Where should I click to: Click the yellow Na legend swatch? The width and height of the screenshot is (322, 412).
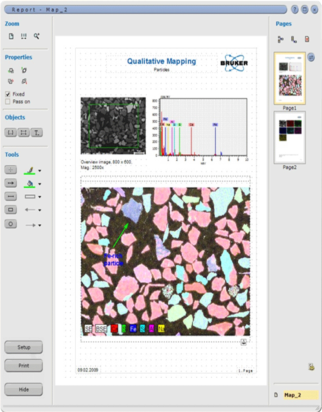pos(161,329)
